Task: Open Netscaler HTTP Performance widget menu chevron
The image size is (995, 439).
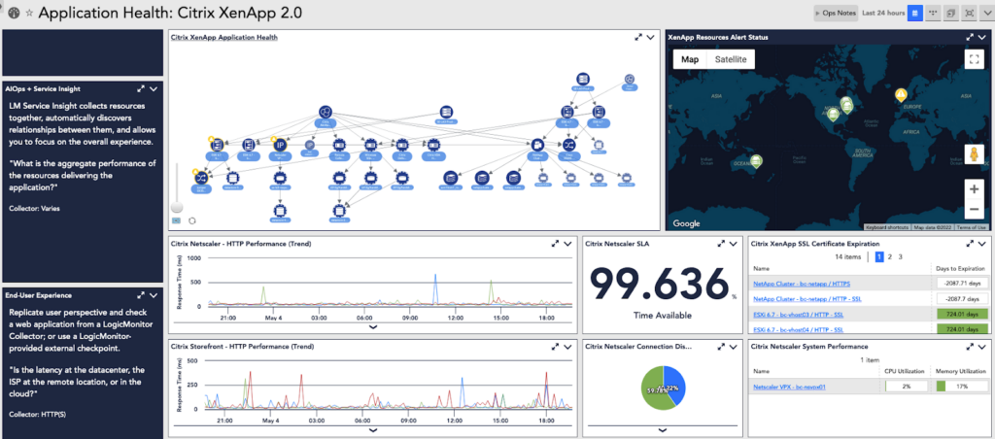Action: click(x=567, y=243)
